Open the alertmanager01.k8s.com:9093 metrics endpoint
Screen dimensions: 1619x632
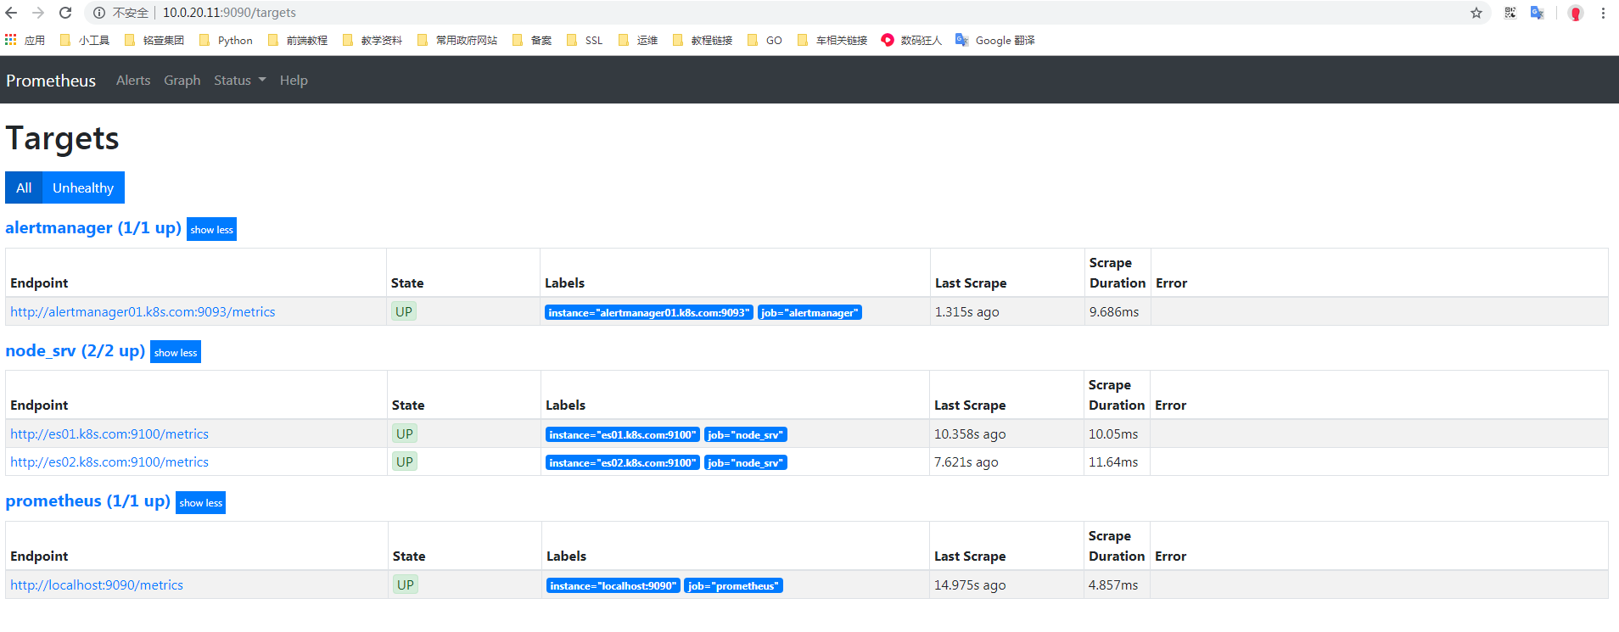coord(143,312)
